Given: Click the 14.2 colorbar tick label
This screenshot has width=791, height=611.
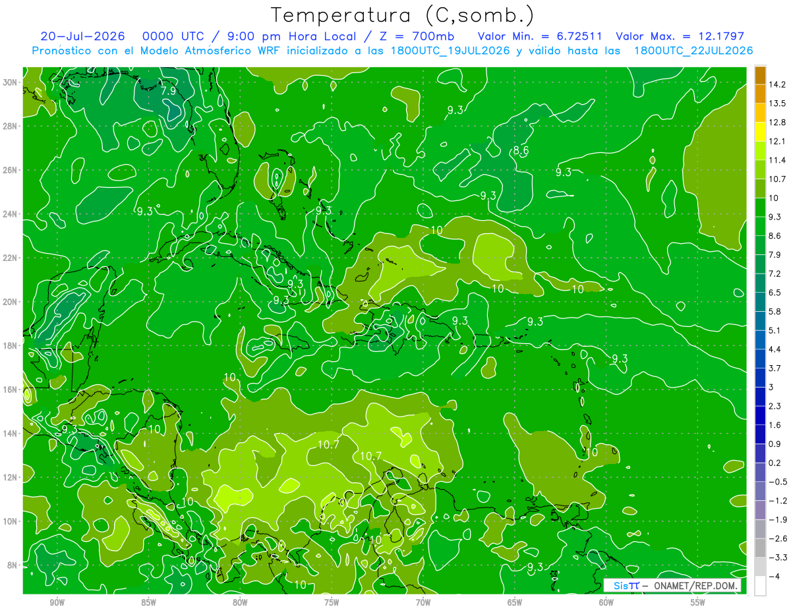Looking at the screenshot, I should (x=777, y=84).
